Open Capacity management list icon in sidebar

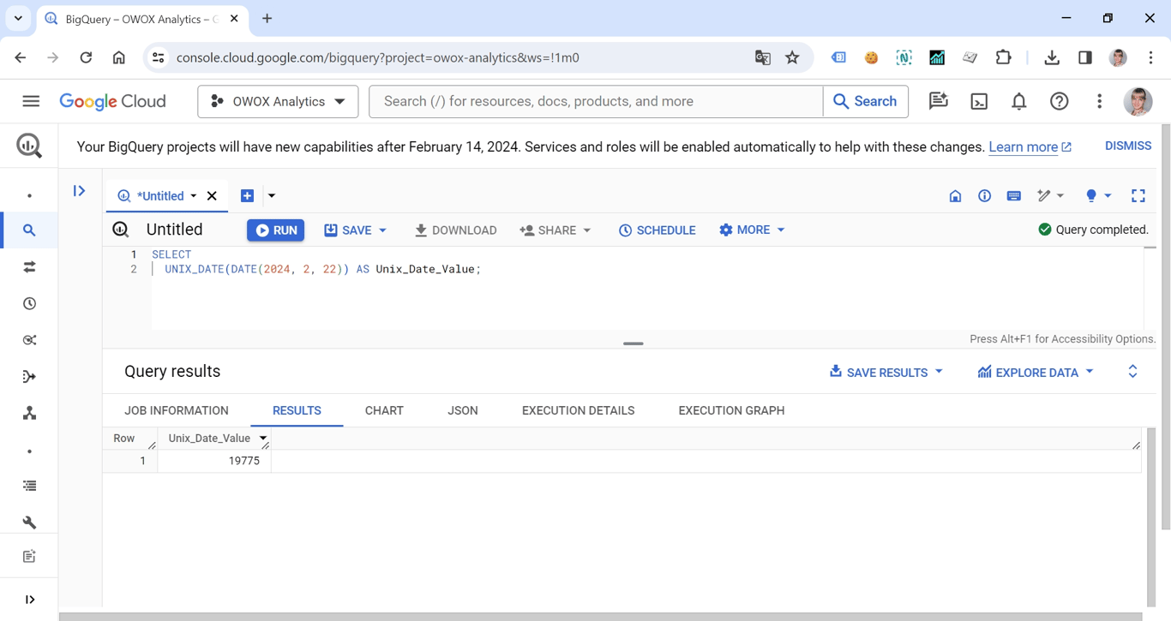click(29, 486)
